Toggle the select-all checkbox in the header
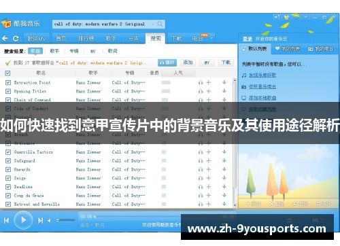This screenshot has width=340, height=246. pyautogui.click(x=7, y=73)
